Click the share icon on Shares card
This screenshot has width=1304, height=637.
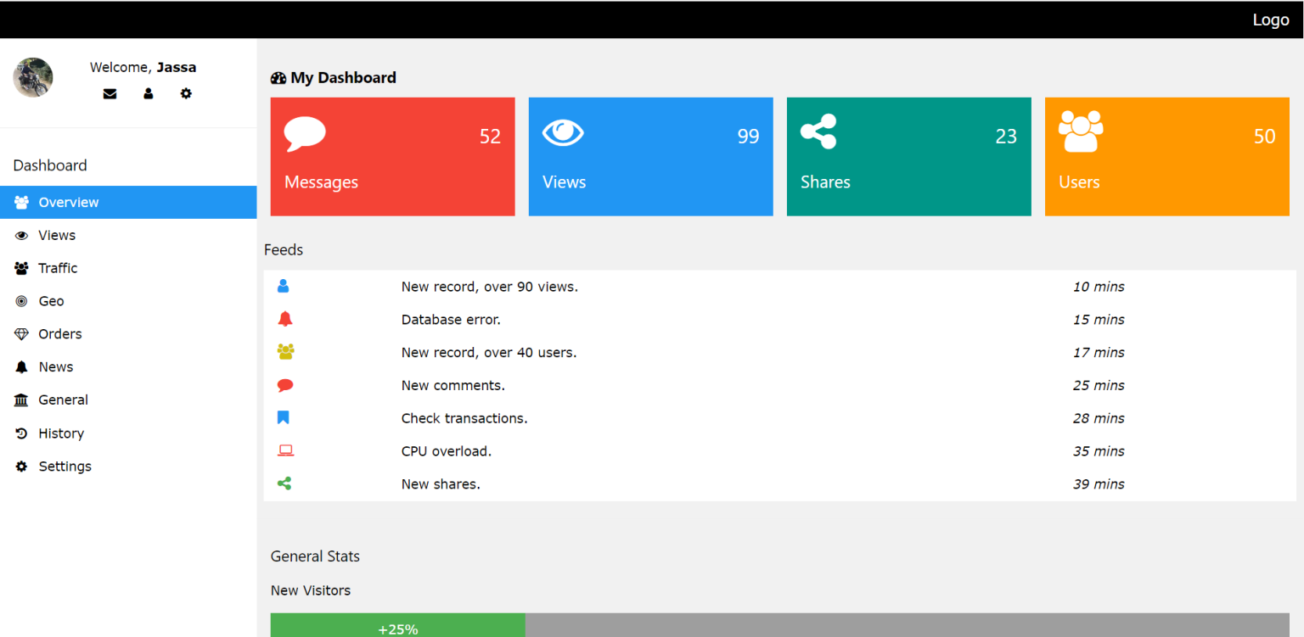coord(818,131)
